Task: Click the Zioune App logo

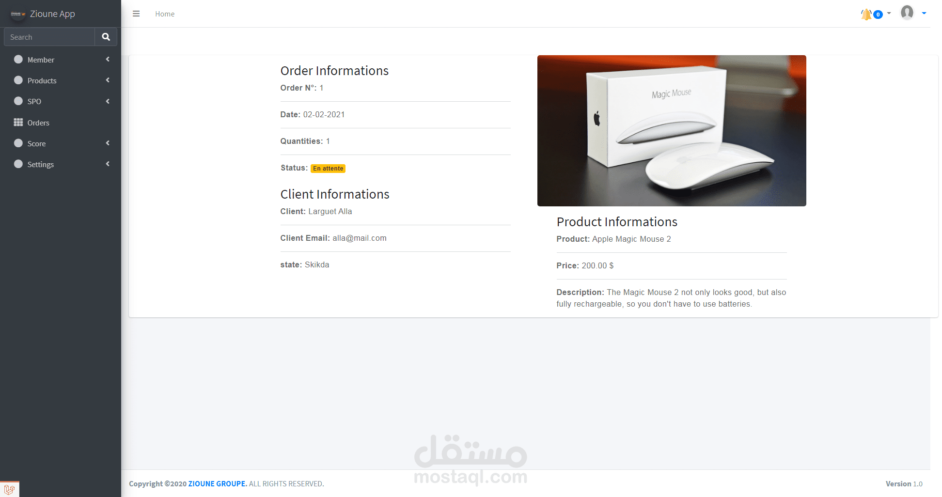Action: click(18, 14)
